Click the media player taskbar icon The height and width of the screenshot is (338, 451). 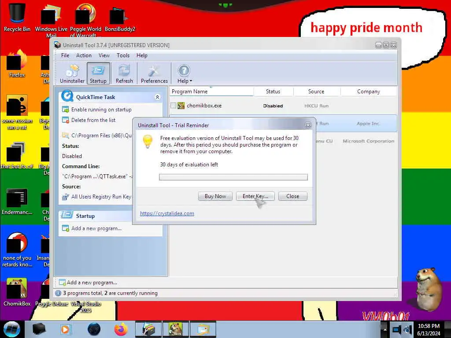pos(65,329)
